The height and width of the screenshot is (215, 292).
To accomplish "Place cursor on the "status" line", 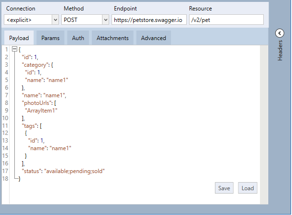I will coord(63,171).
